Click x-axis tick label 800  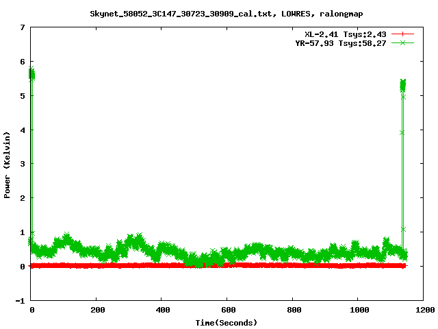tap(294, 310)
